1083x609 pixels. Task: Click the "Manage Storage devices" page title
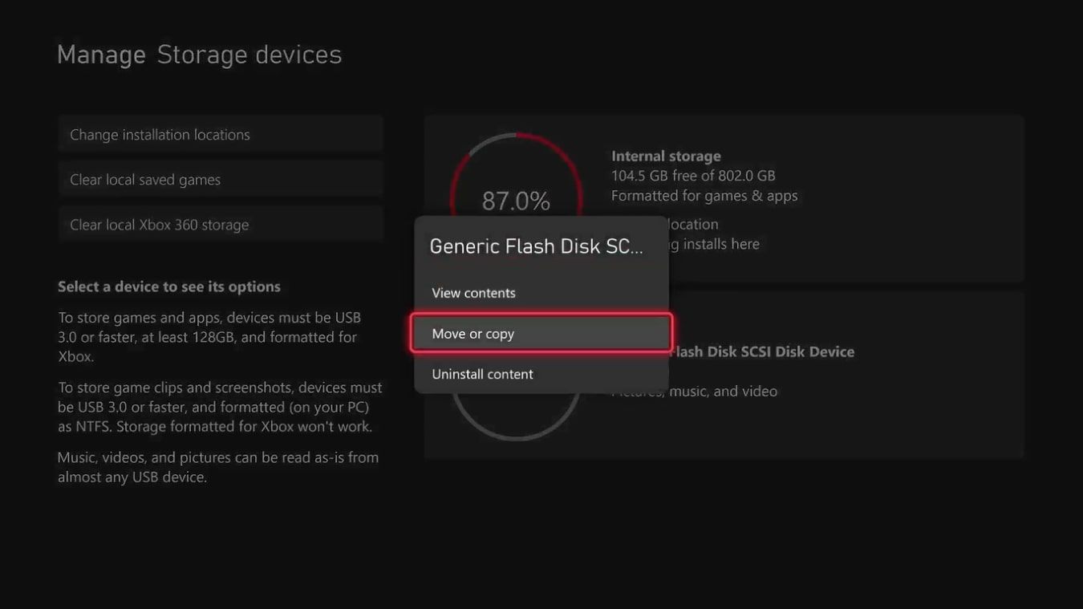click(x=199, y=55)
